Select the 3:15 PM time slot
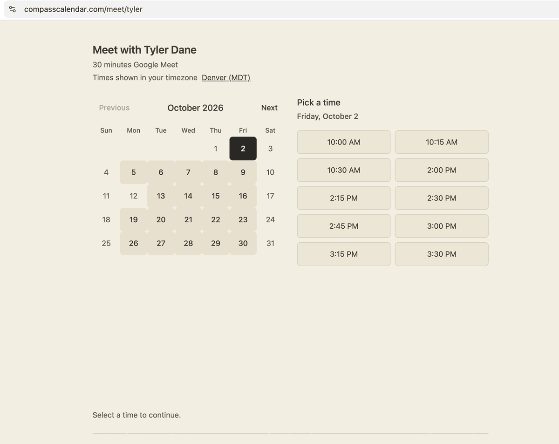This screenshot has width=559, height=444. pos(344,254)
